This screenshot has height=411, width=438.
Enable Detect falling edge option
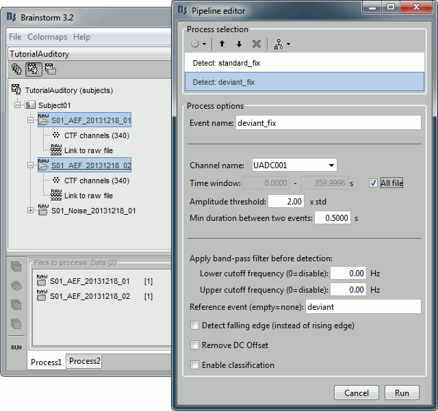point(196,326)
